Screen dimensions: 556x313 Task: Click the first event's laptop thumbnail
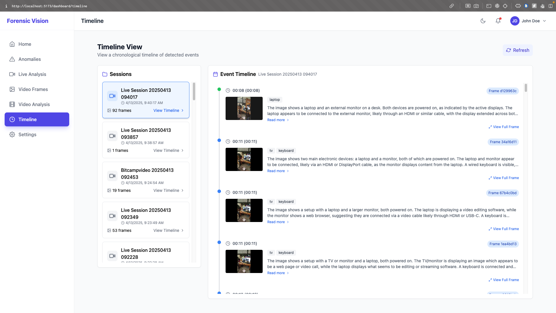coord(244,108)
